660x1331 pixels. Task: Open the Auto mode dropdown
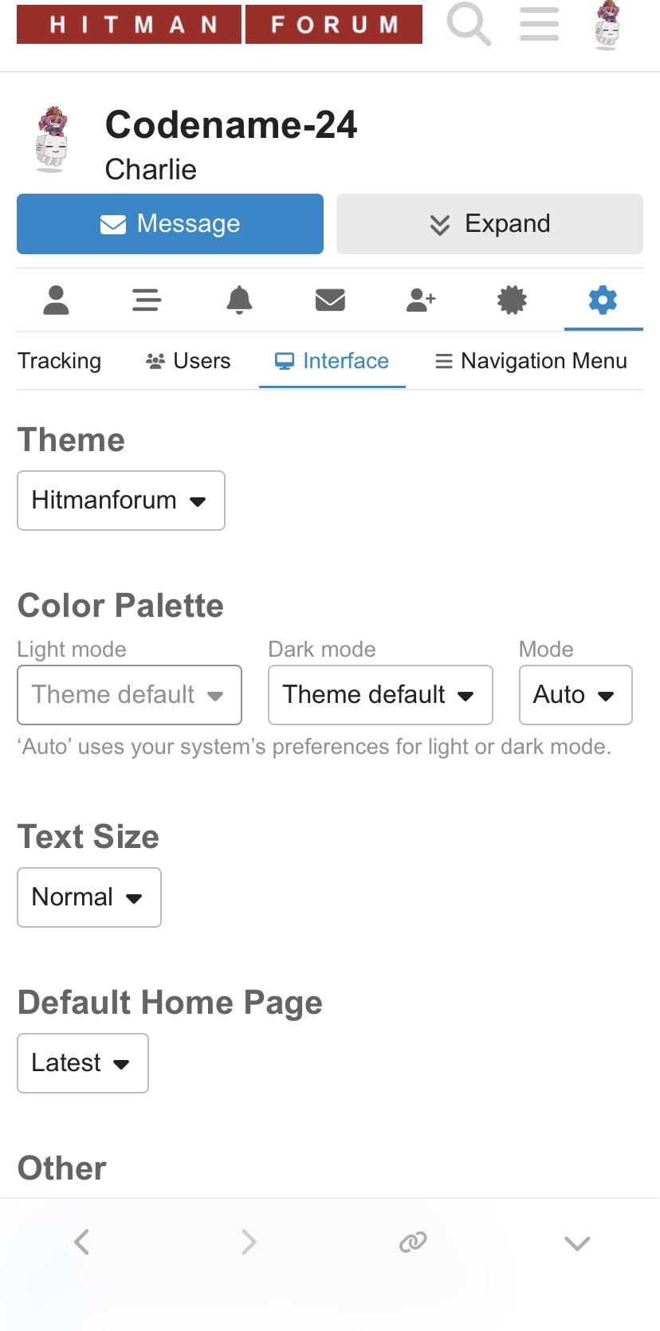(576, 695)
